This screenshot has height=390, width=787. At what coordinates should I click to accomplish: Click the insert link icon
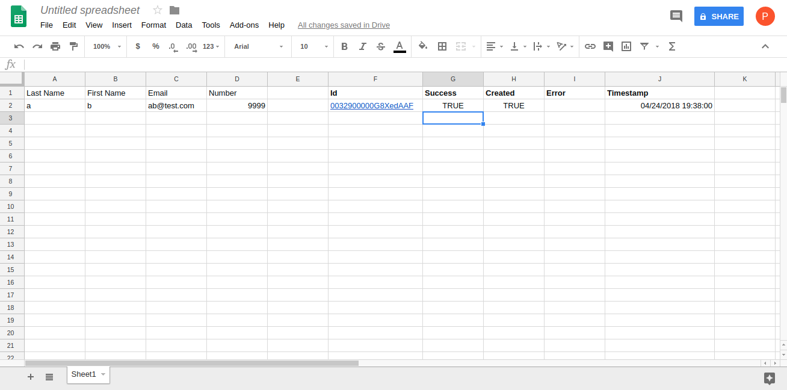pyautogui.click(x=590, y=46)
